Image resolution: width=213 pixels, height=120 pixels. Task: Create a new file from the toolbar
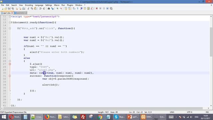click(x=2, y=9)
